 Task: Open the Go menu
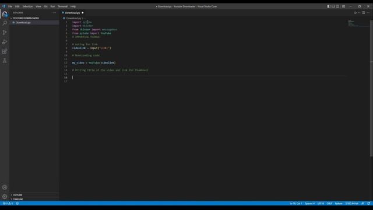(45, 6)
